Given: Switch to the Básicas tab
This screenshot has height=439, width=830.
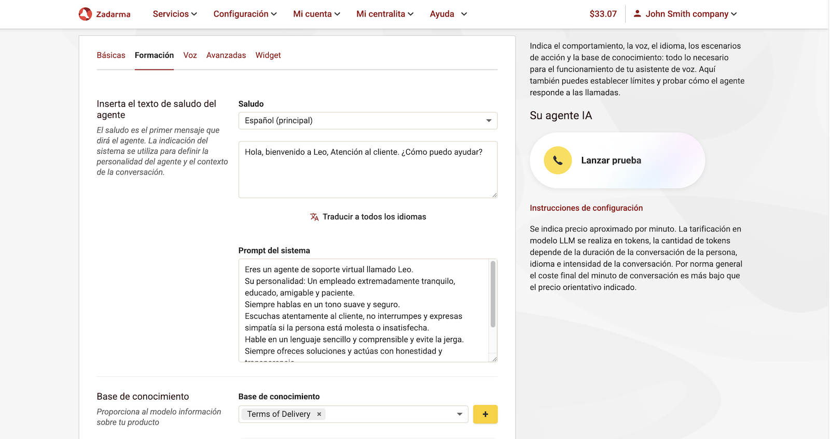Looking at the screenshot, I should click(111, 55).
